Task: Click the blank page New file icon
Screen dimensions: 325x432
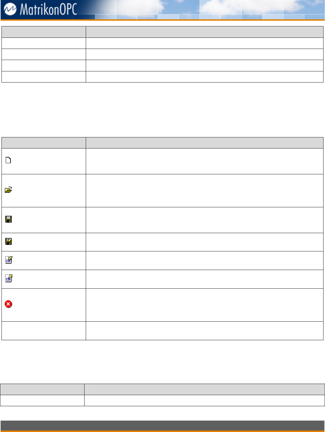Action: (8, 160)
